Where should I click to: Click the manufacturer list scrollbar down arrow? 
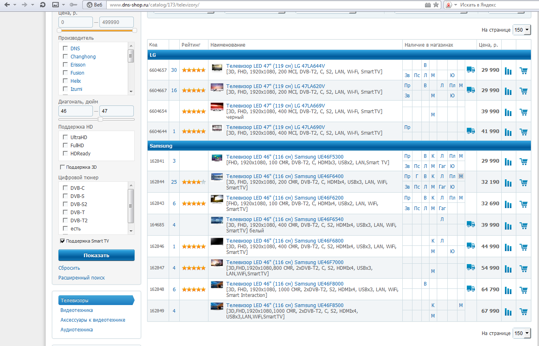coord(131,92)
